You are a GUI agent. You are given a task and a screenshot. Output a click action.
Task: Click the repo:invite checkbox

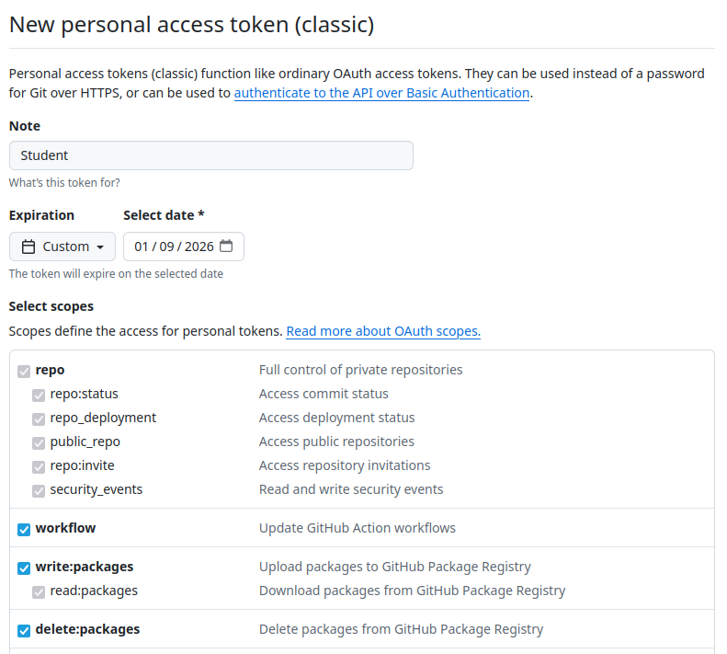click(39, 466)
